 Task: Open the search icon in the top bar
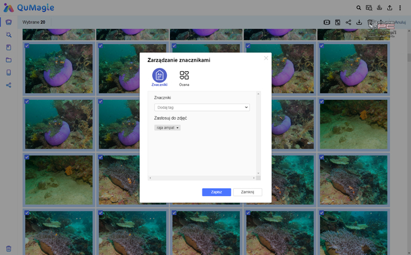(359, 8)
